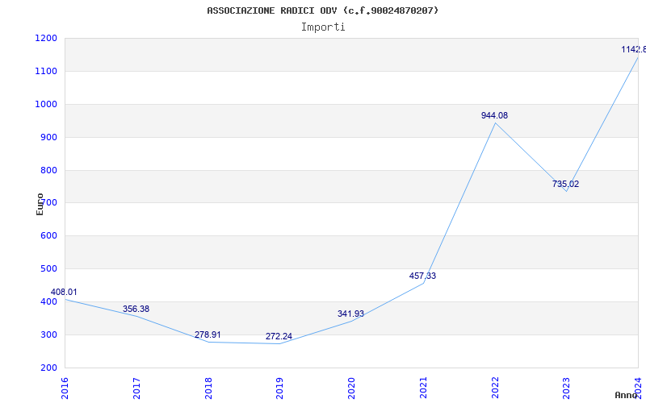Screen dimensions: 646x403
Task: Select the 735.02 data label
Action: point(566,185)
